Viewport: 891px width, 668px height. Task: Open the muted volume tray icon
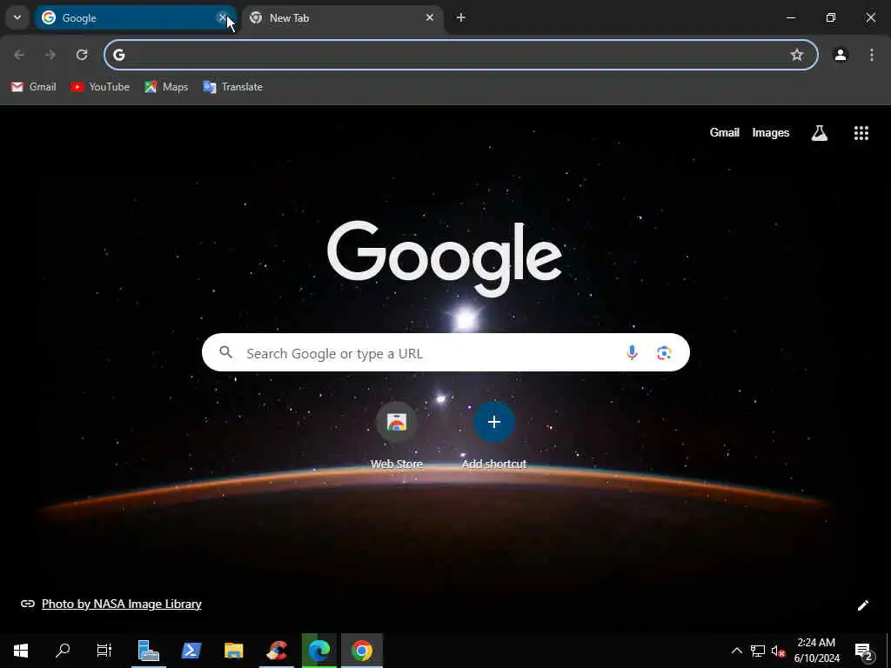coord(778,651)
